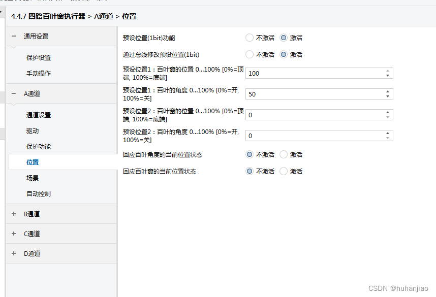This screenshot has height=297, width=436.
Task: Switch to the 场景 page
Action: tap(33, 178)
